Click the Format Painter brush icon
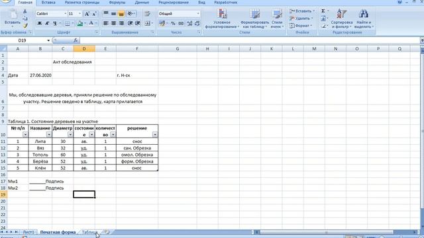The height and width of the screenshot is (238, 424). point(25,26)
